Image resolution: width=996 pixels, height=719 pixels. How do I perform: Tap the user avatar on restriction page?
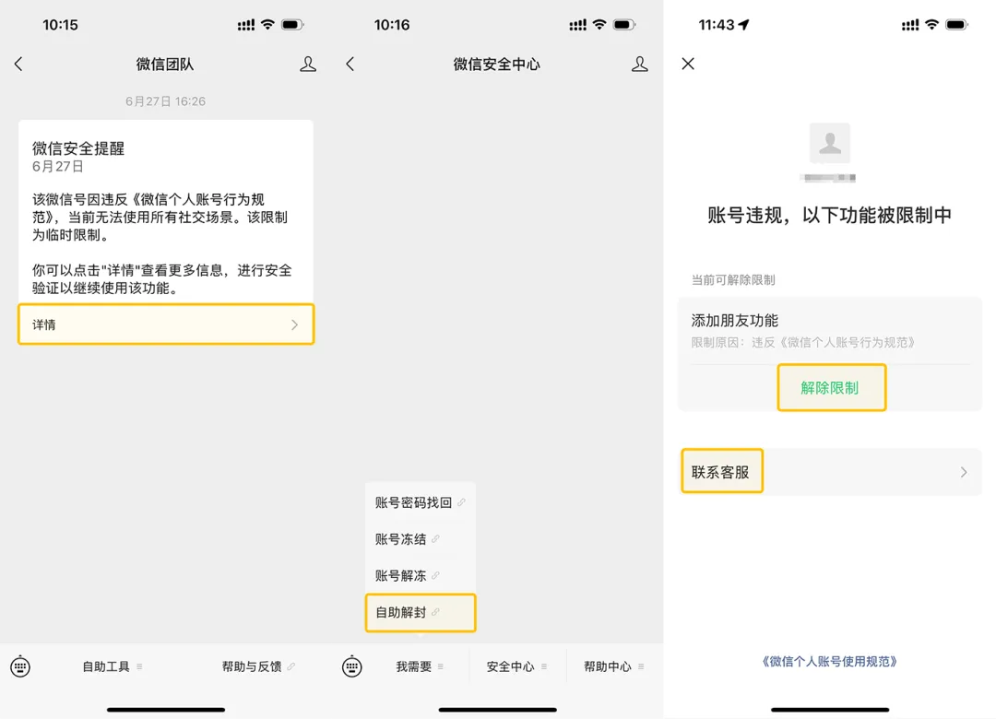830,144
